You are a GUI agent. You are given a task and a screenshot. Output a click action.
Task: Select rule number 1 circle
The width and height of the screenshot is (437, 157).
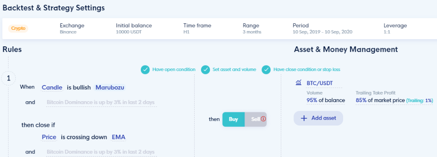pos(9,78)
